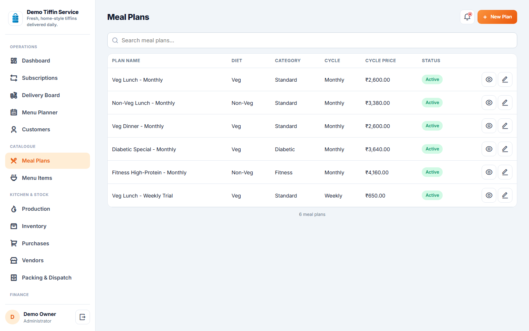This screenshot has width=529, height=331.
Task: Open the Delivery Board
Action: (47, 95)
